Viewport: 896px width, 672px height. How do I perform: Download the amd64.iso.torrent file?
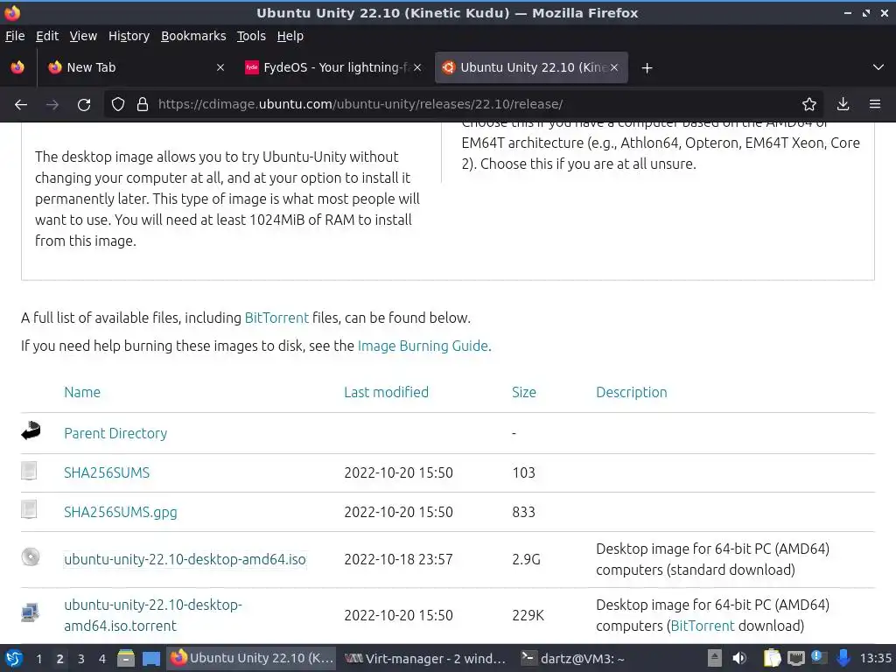click(153, 615)
